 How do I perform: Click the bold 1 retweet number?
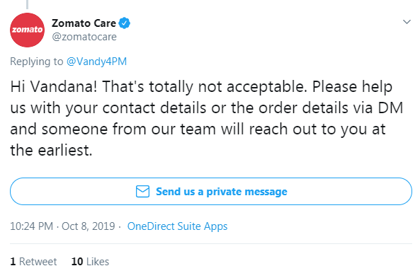(13, 262)
